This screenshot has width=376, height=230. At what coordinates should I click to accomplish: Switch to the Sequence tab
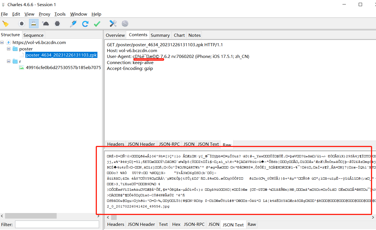coord(33,35)
